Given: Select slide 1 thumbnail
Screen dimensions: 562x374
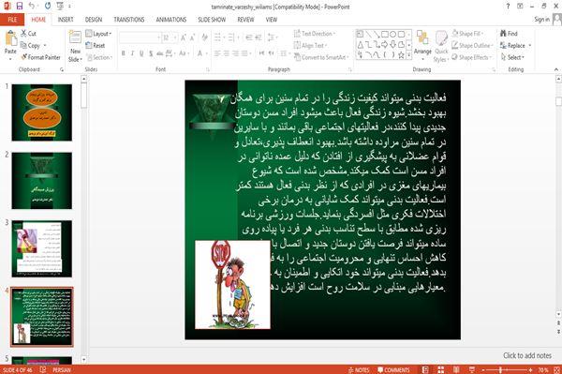Looking at the screenshot, I should pyautogui.click(x=42, y=112).
